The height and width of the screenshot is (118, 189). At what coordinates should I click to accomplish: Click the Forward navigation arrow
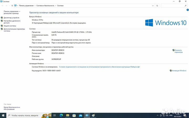6,6
